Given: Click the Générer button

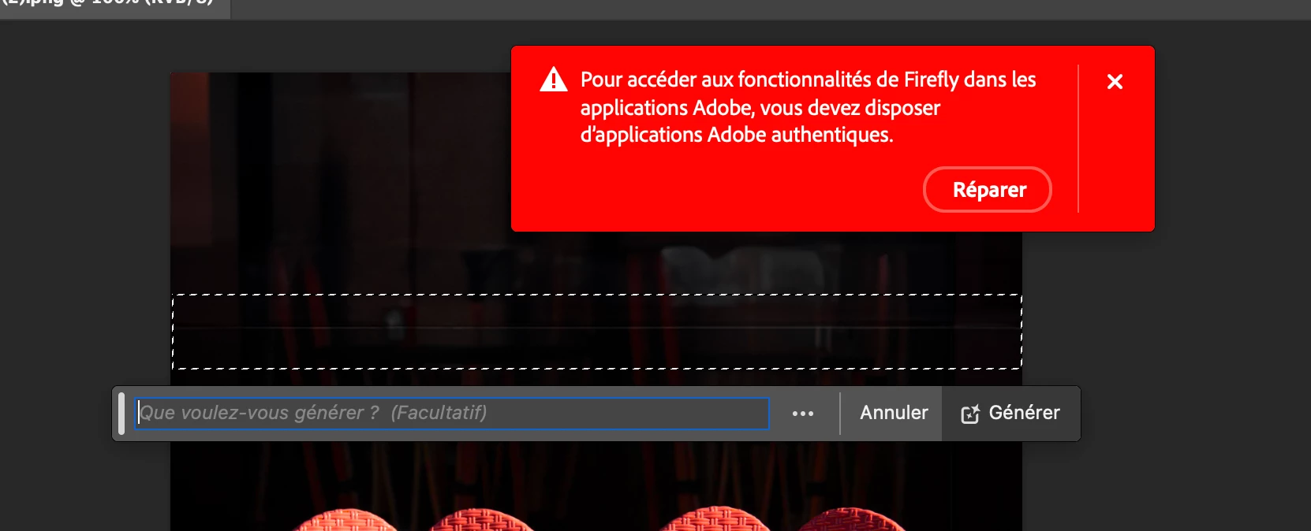Looking at the screenshot, I should (1010, 413).
